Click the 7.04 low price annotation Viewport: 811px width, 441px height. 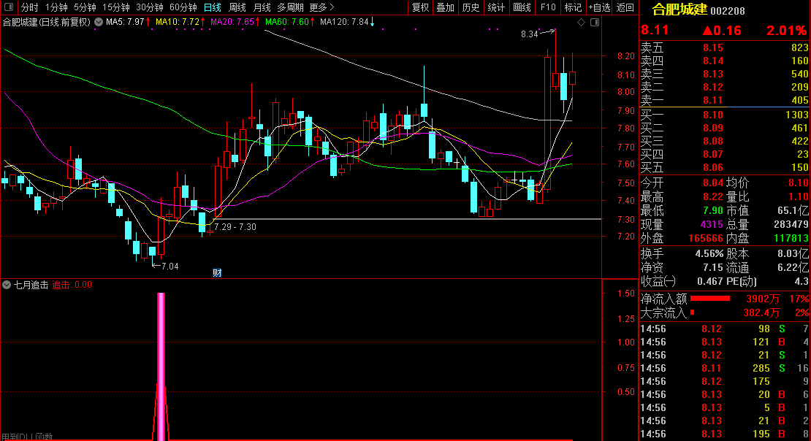[x=170, y=266]
